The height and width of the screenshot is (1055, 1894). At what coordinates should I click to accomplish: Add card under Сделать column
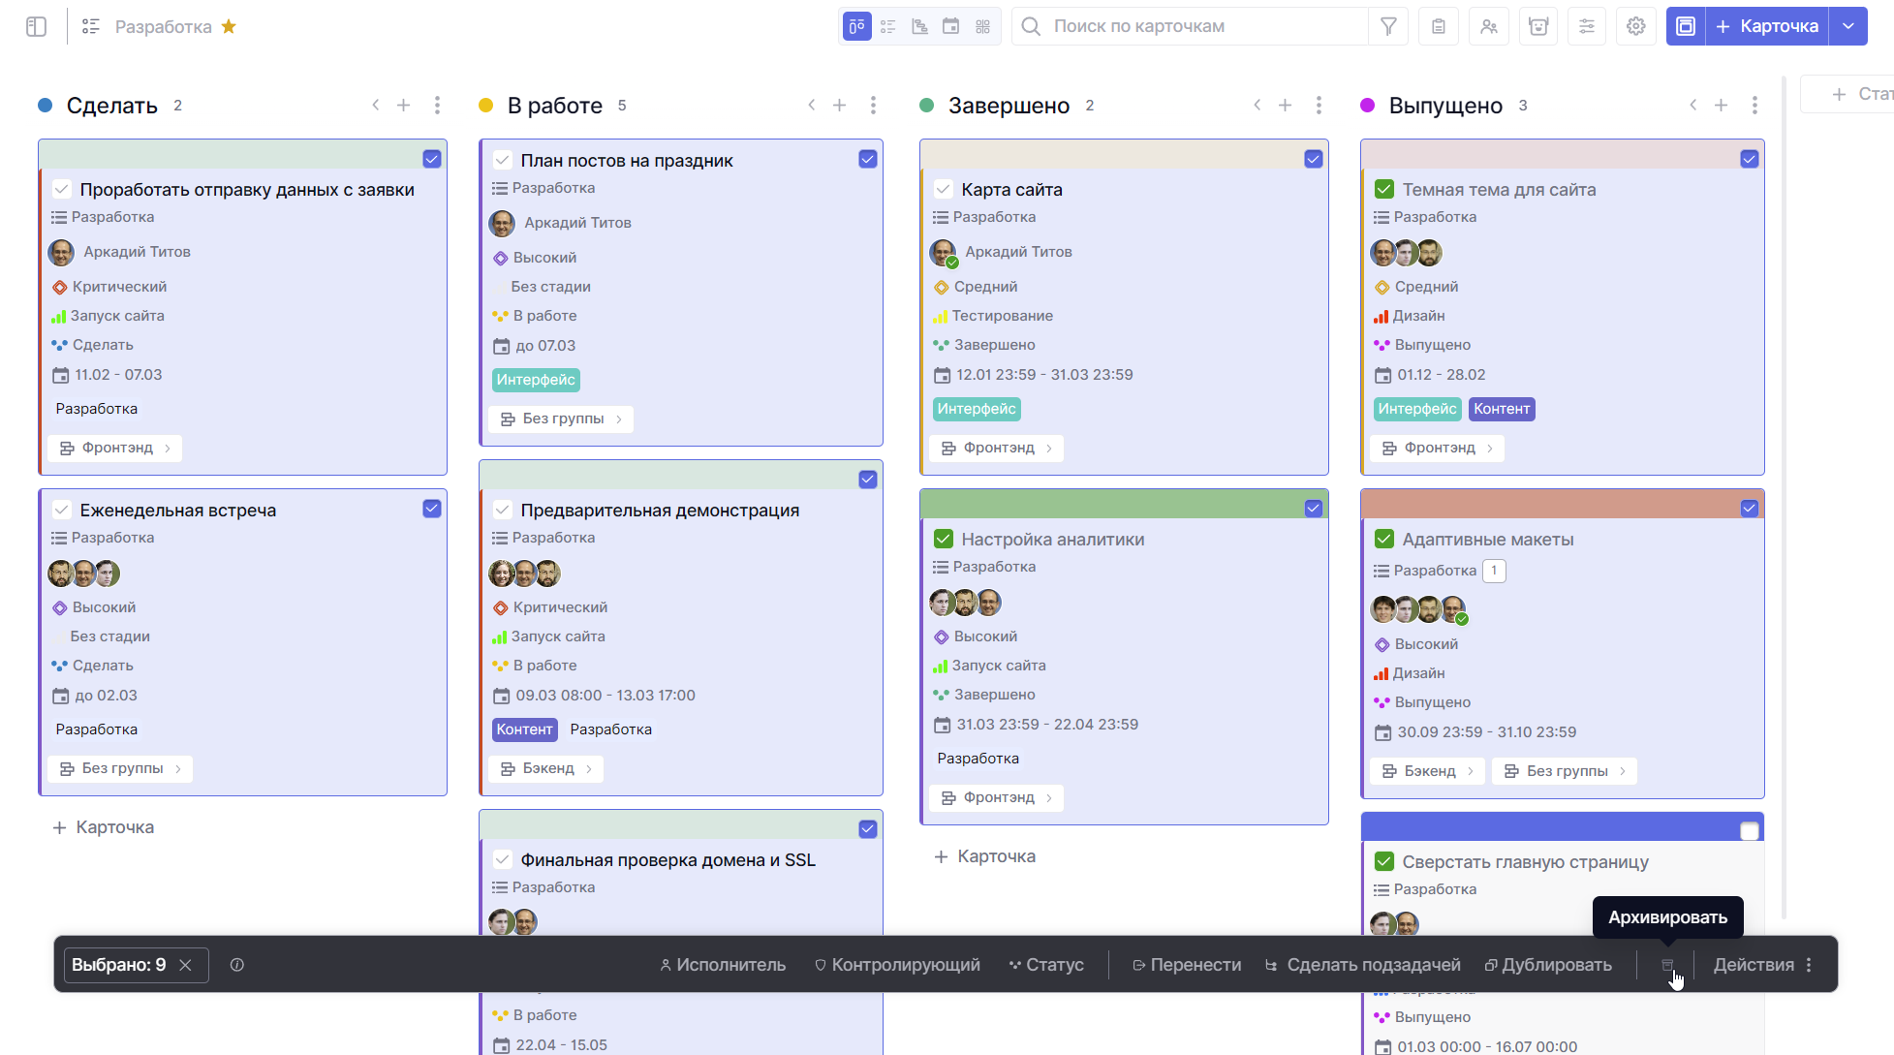click(104, 827)
